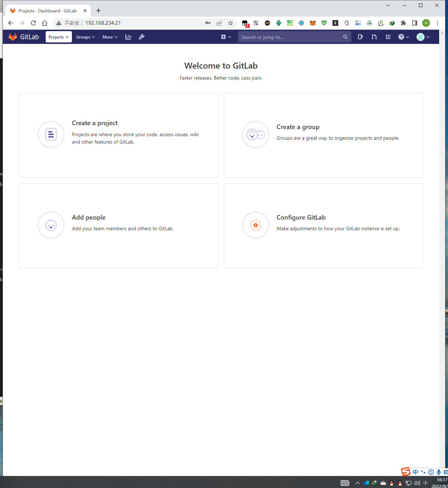Image resolution: width=448 pixels, height=488 pixels.
Task: Click the Create a project icon
Action: pos(51,134)
